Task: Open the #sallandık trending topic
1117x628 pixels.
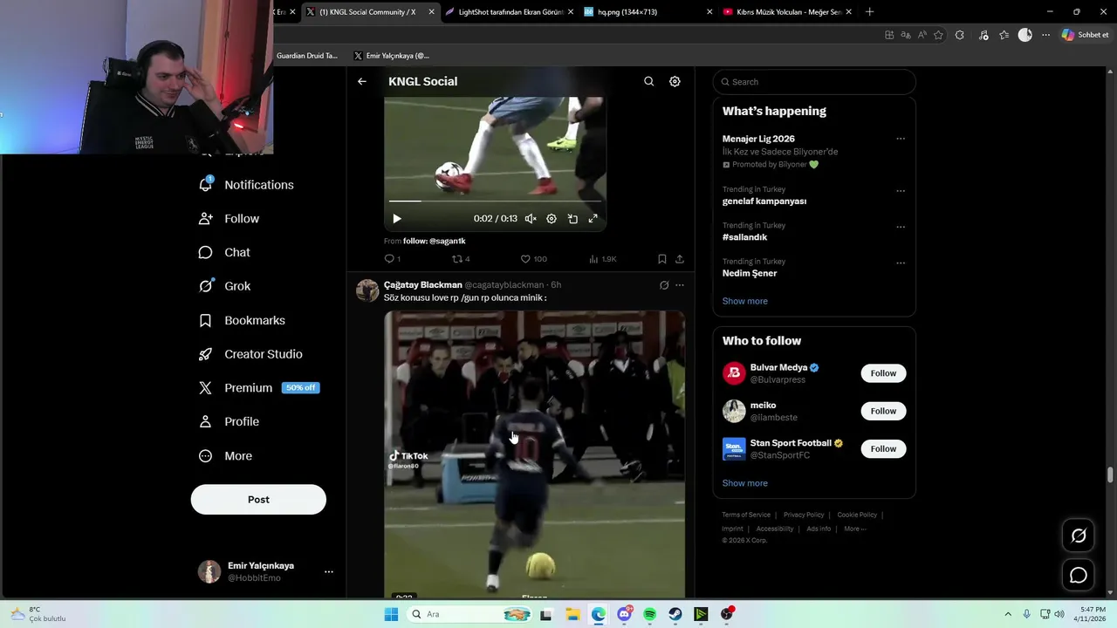Action: [744, 237]
